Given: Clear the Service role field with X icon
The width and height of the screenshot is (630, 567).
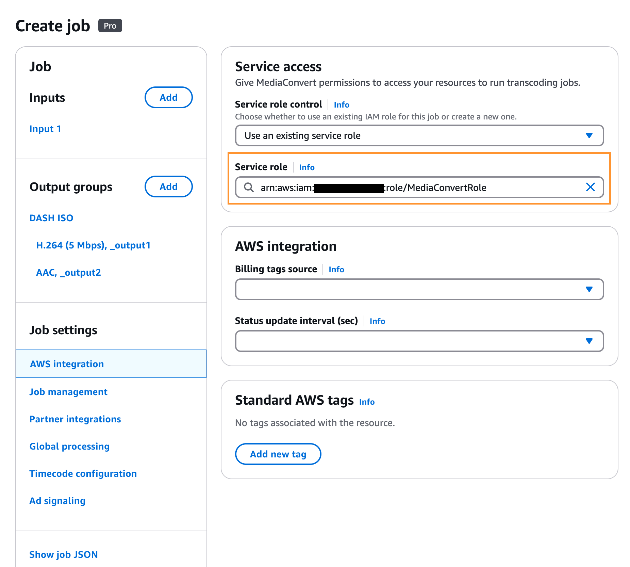Looking at the screenshot, I should pyautogui.click(x=590, y=187).
